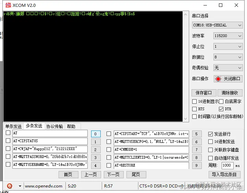The image size is (247, 193).
Task: Check the box beside AT+CIPSTART command
Action: (109, 134)
